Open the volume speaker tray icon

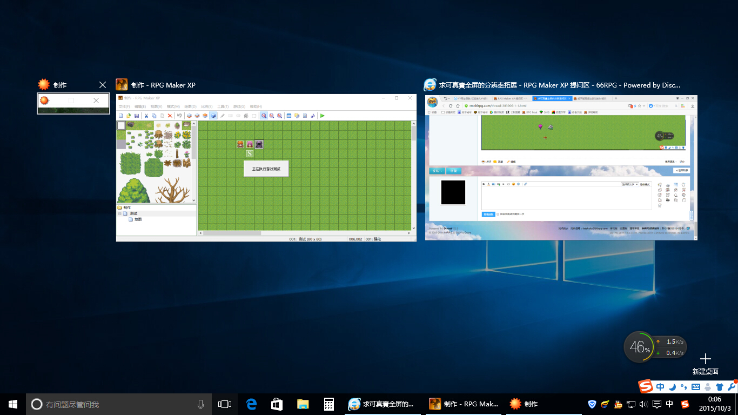(x=643, y=404)
